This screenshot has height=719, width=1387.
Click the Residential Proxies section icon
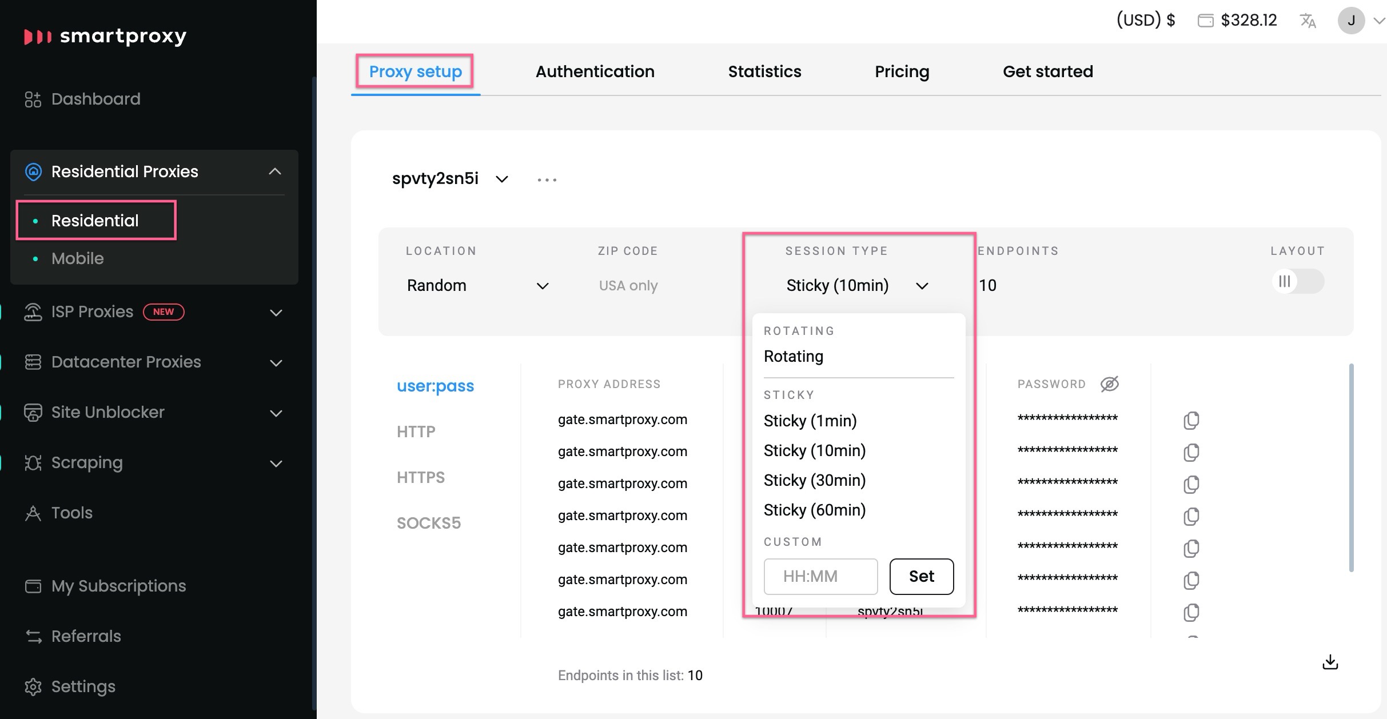pos(32,170)
